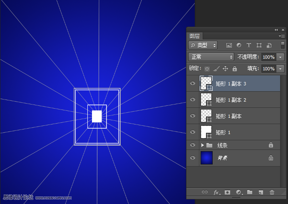This screenshot has width=288, height=204.
Task: Select thumbnail of 矩形 1 layer
Action: [206, 132]
